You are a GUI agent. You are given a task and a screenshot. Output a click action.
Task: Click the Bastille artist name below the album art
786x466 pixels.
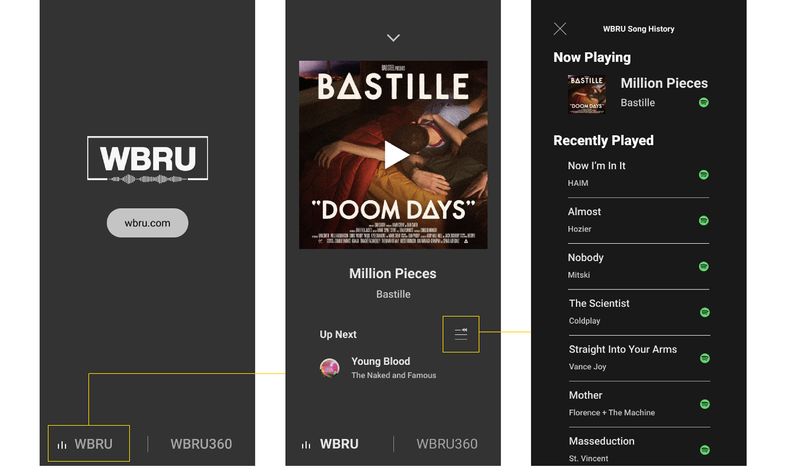click(393, 294)
